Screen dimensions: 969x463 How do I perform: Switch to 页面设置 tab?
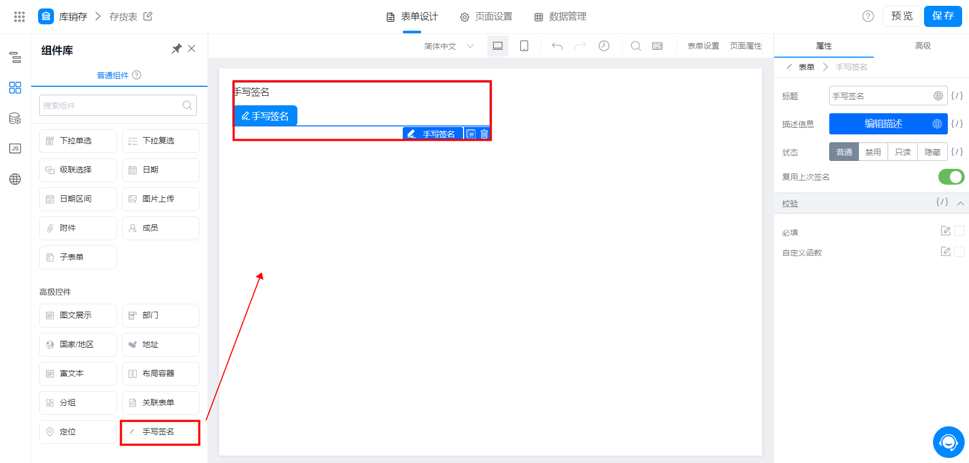click(486, 17)
